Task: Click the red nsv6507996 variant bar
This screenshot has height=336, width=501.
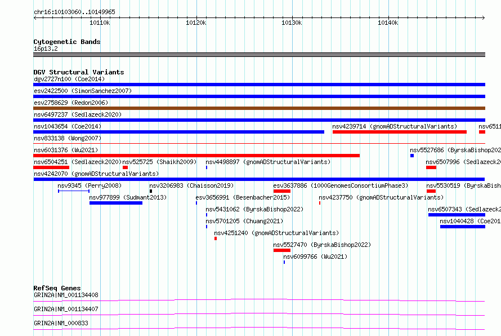Action: [431, 167]
